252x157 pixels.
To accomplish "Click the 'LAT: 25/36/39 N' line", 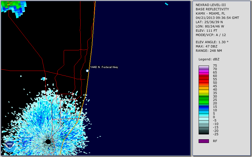I will click(x=209, y=22).
